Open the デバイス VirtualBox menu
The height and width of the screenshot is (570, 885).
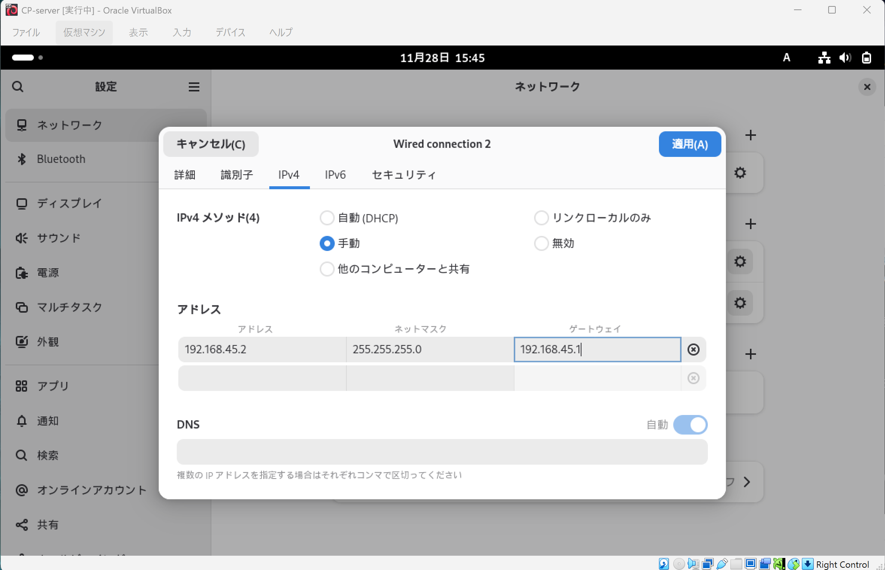coord(230,32)
